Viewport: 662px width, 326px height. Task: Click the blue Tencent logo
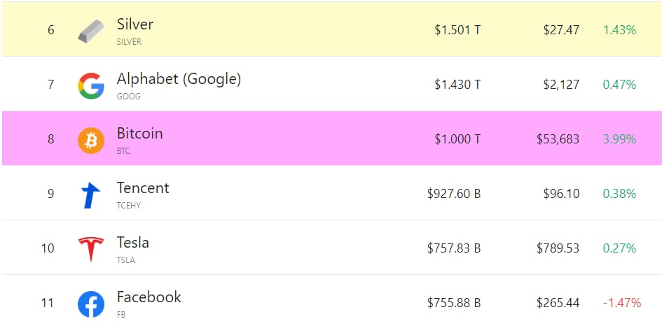[90, 195]
